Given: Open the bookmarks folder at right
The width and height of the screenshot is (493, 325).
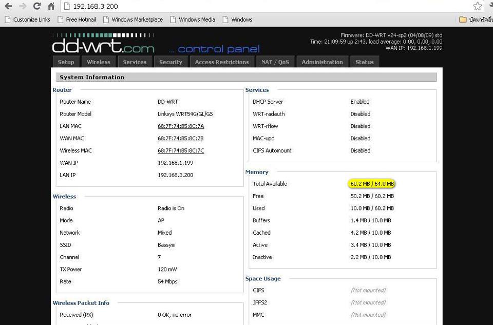Looking at the screenshot, I should (475, 20).
